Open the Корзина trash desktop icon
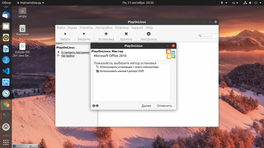The height and width of the screenshot is (148, 264). pyautogui.click(x=22, y=30)
